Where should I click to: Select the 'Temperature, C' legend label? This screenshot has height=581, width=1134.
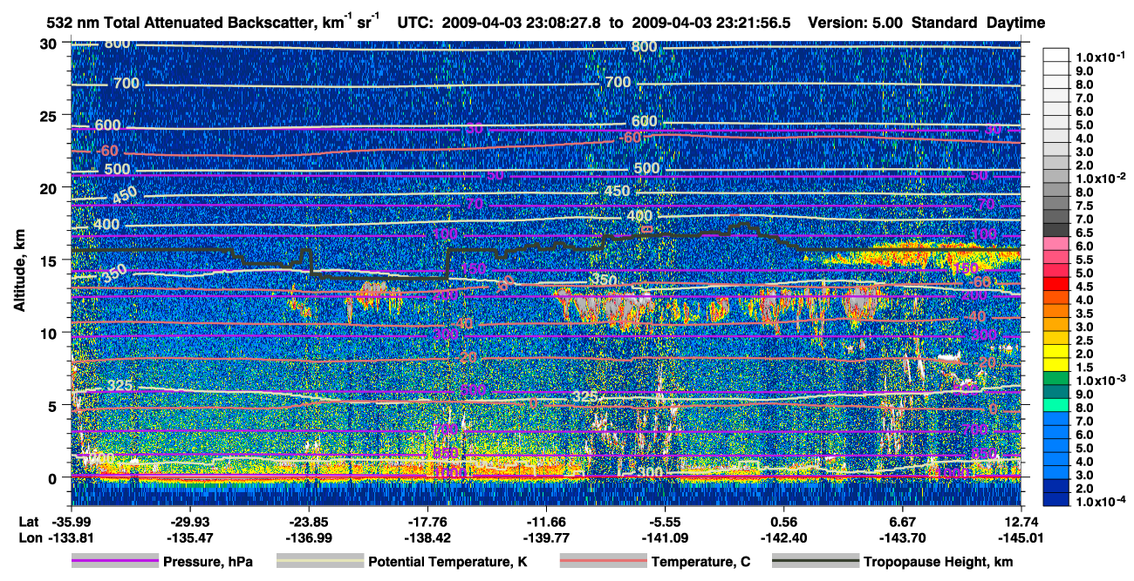700,562
